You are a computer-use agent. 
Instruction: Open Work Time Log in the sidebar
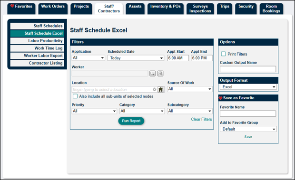pos(37,48)
